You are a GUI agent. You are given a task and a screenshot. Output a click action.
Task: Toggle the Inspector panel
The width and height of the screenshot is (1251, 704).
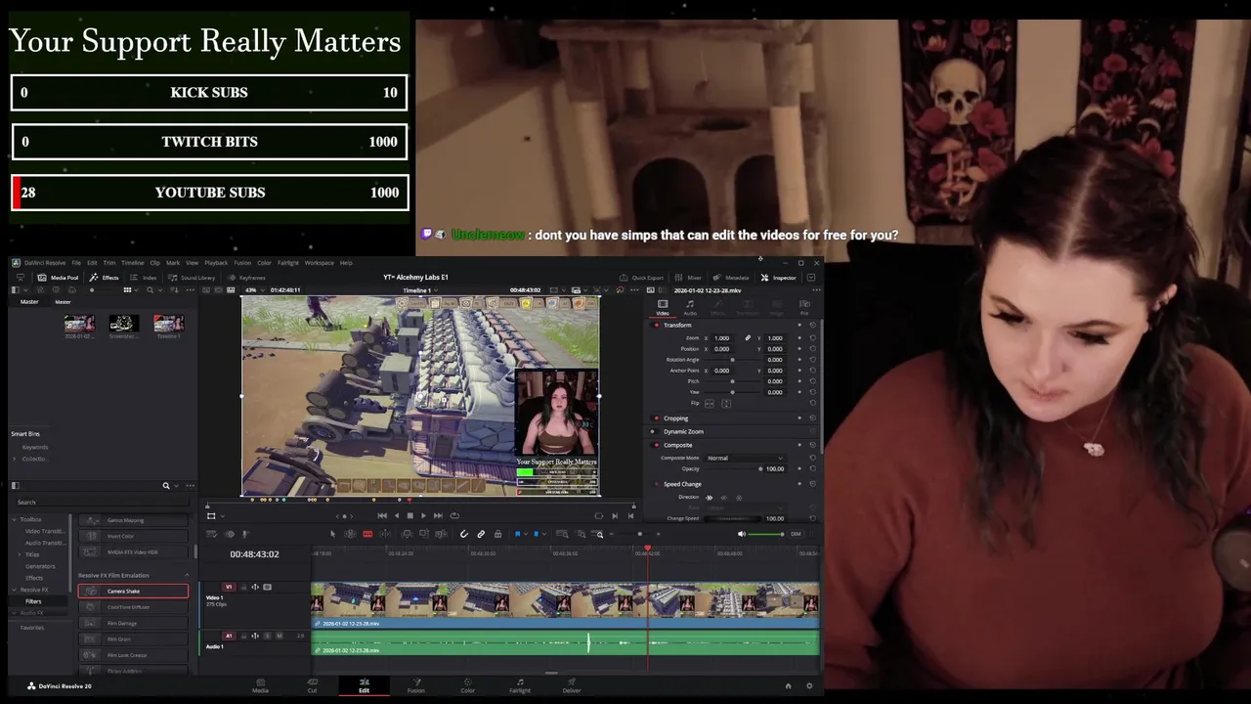click(779, 278)
